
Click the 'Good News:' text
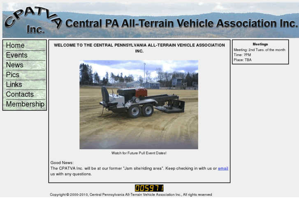tap(62, 163)
